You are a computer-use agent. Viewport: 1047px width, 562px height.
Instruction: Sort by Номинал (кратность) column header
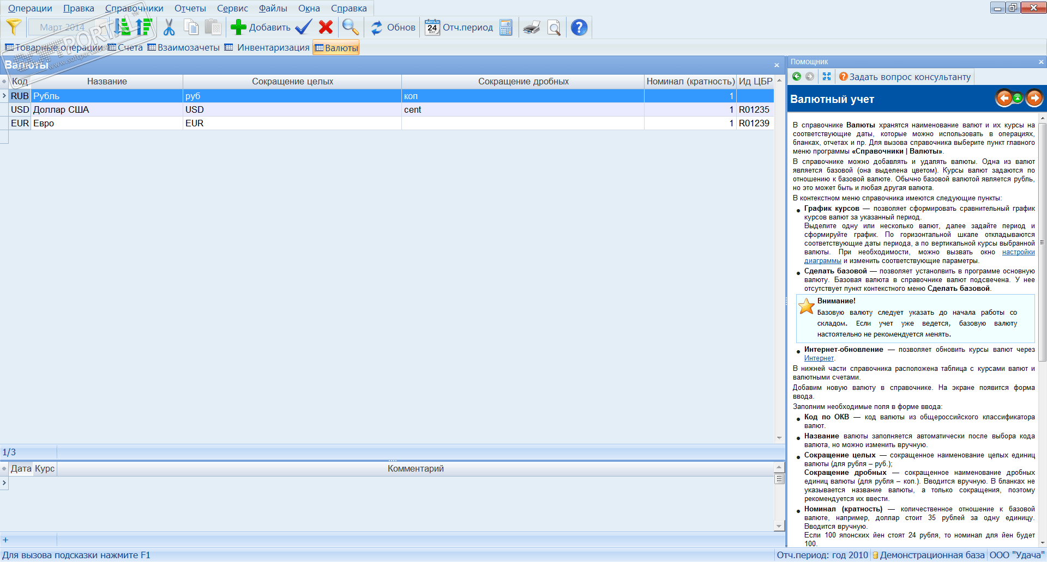click(690, 81)
